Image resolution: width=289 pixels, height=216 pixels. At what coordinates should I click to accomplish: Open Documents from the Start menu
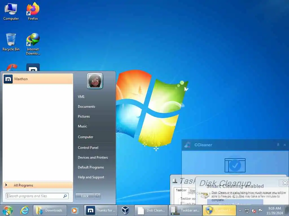pos(86,107)
